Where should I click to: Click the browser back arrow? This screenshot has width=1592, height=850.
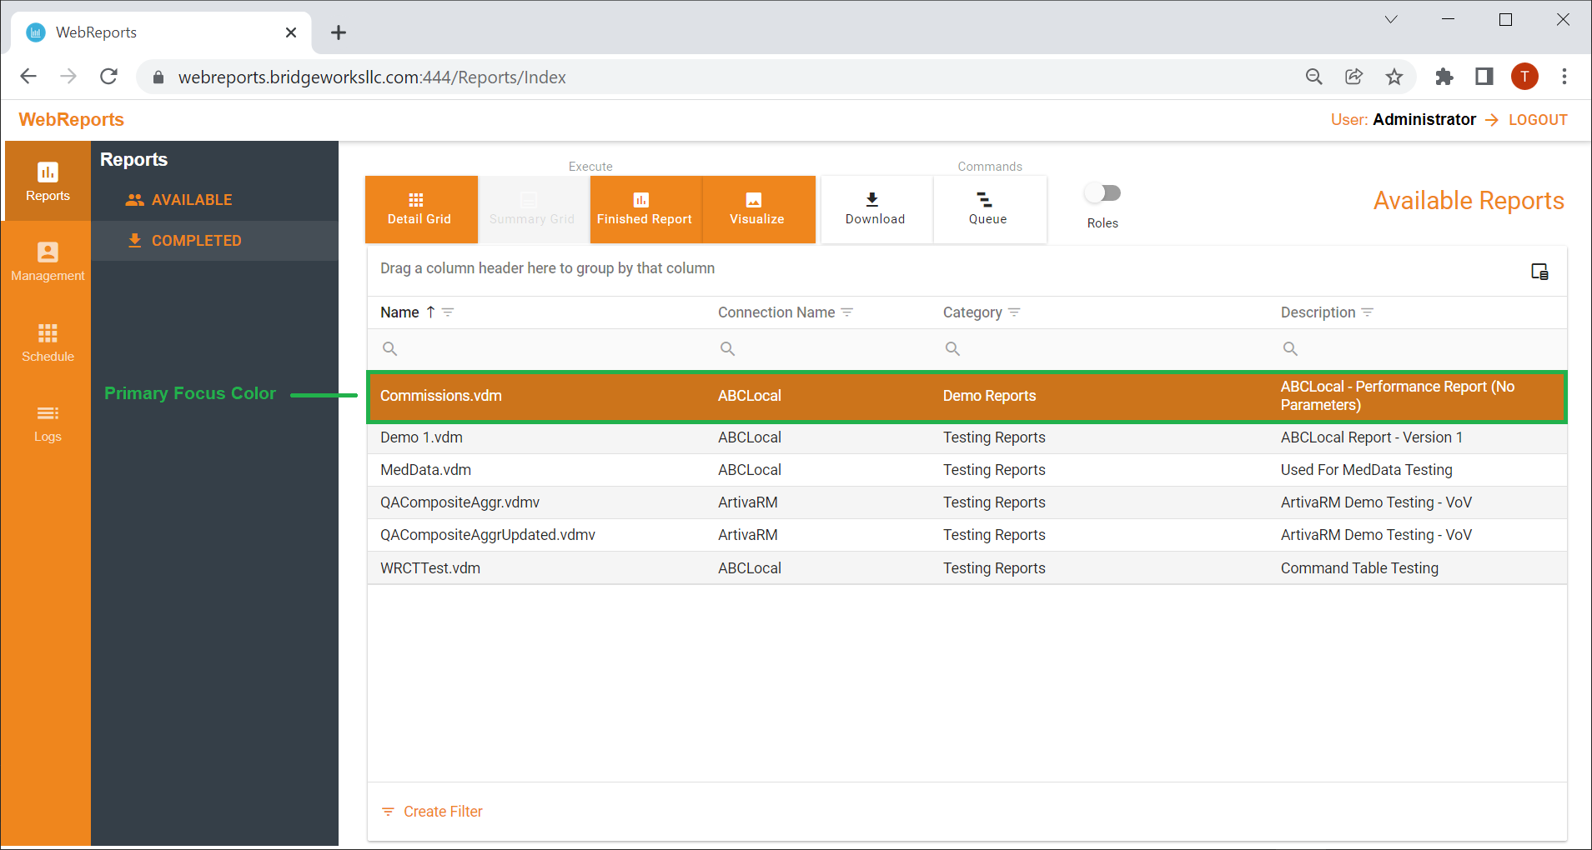click(x=28, y=77)
